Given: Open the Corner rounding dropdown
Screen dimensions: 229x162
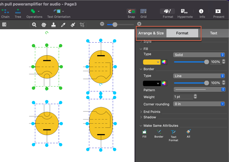Looking at the screenshot, I should click(199, 104).
